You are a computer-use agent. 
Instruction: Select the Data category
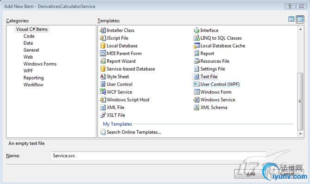pos(28,43)
